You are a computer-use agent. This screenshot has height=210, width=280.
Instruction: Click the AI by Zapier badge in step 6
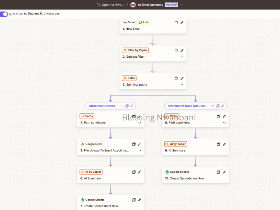point(91,172)
